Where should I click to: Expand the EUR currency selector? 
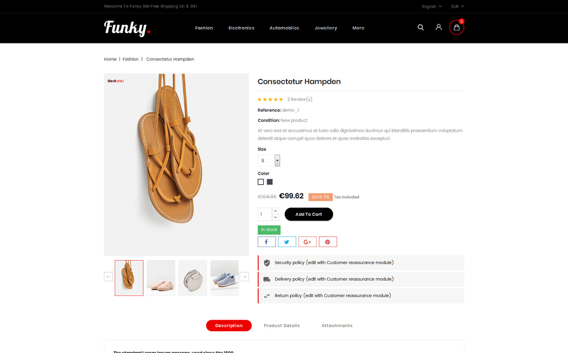[x=457, y=6]
